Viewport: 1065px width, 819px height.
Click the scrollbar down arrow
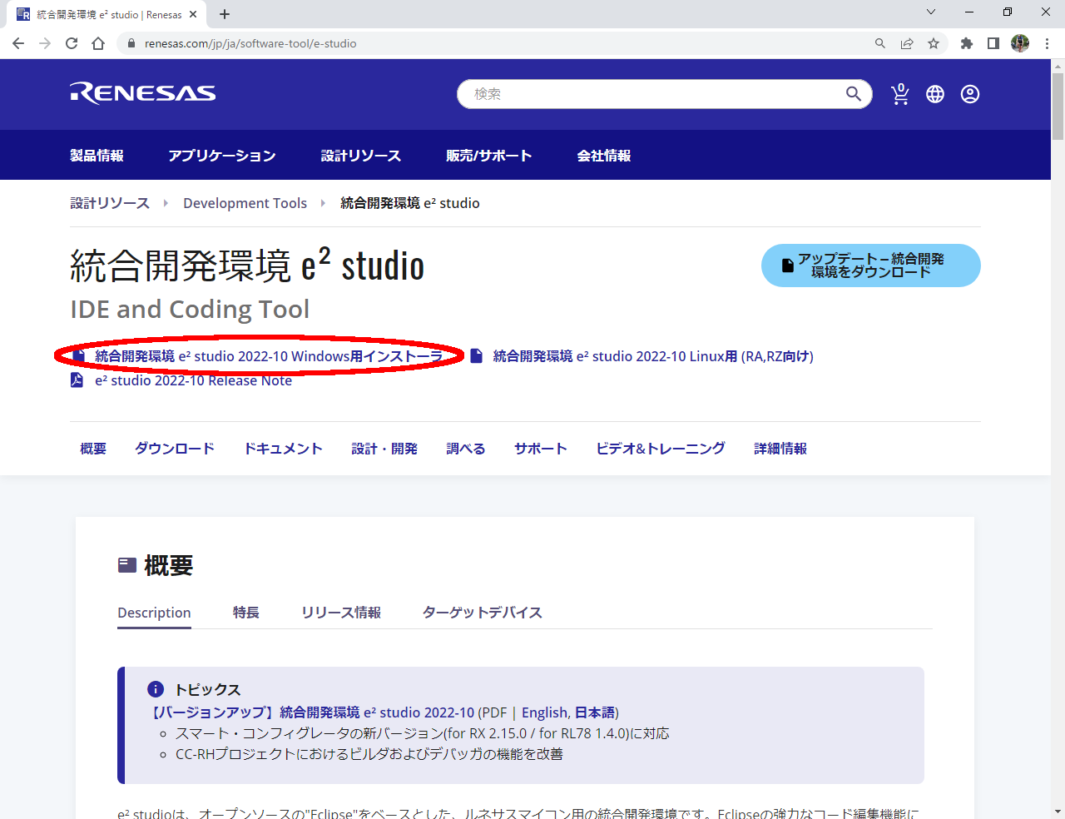[x=1058, y=812]
